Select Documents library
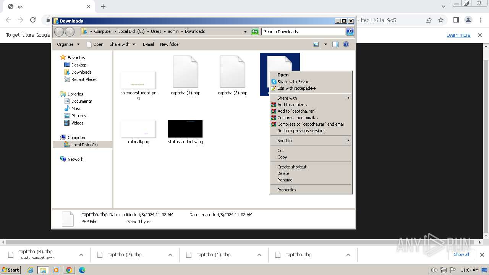Viewport: 489px width, 275px height. [81, 101]
